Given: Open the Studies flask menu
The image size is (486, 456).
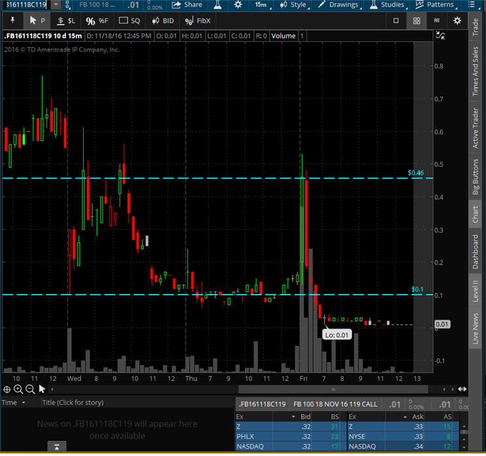Looking at the screenshot, I should (387, 5).
